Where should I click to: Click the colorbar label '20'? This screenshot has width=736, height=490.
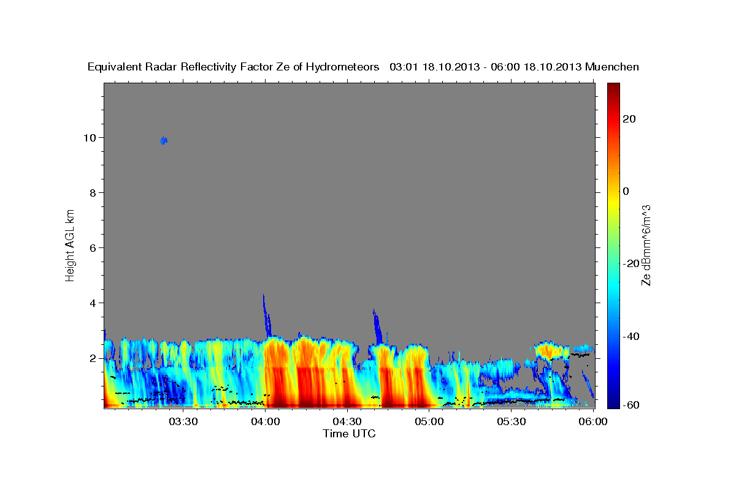point(629,119)
